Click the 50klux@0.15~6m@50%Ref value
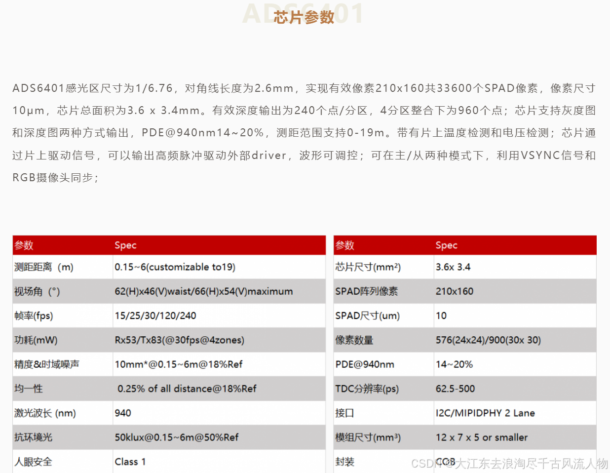 [177, 437]
